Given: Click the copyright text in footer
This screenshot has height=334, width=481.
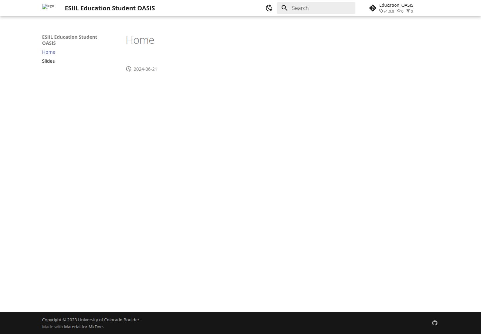Looking at the screenshot, I should click(91, 320).
